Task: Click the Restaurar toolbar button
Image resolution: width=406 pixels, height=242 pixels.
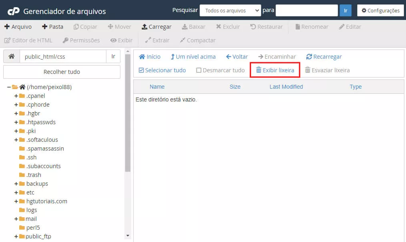Action: [266, 27]
